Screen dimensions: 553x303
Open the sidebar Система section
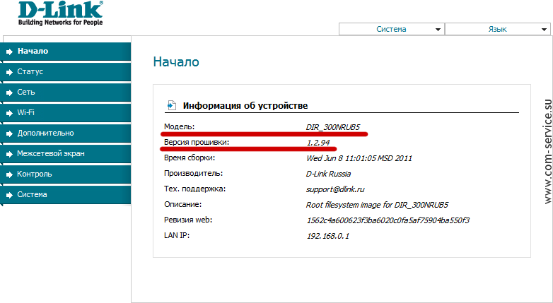click(x=66, y=194)
